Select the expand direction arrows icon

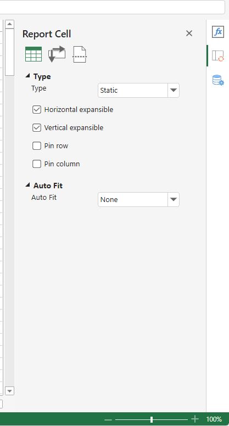click(x=57, y=54)
